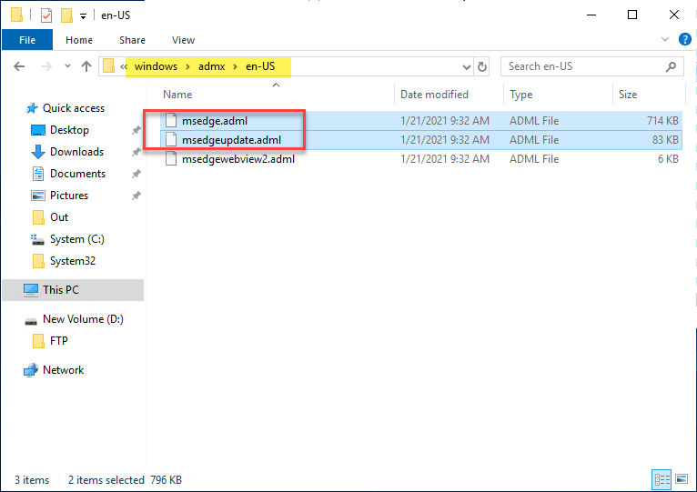Click the windows breadcrumb segment
697x492 pixels.
156,66
